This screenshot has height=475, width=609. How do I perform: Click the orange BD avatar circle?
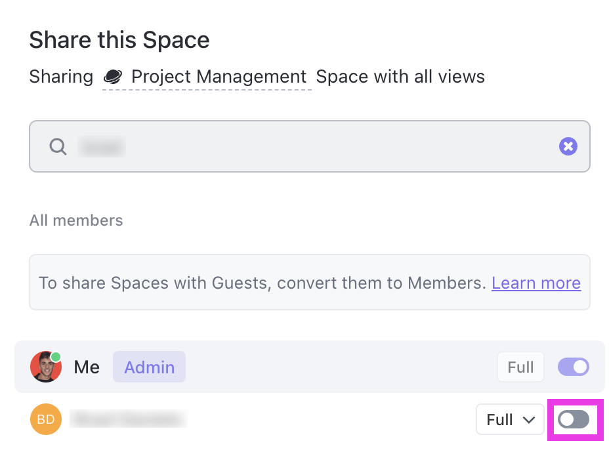45,419
